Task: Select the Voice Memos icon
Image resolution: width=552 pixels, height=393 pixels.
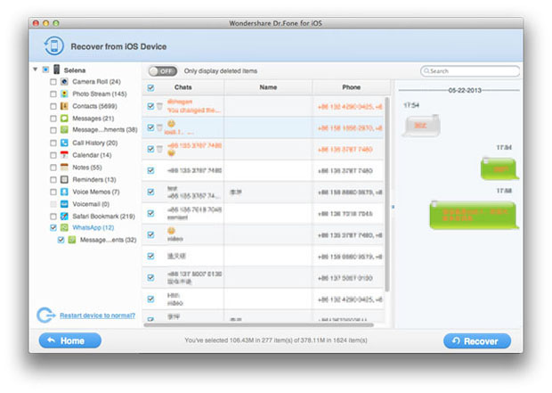Action: (64, 192)
